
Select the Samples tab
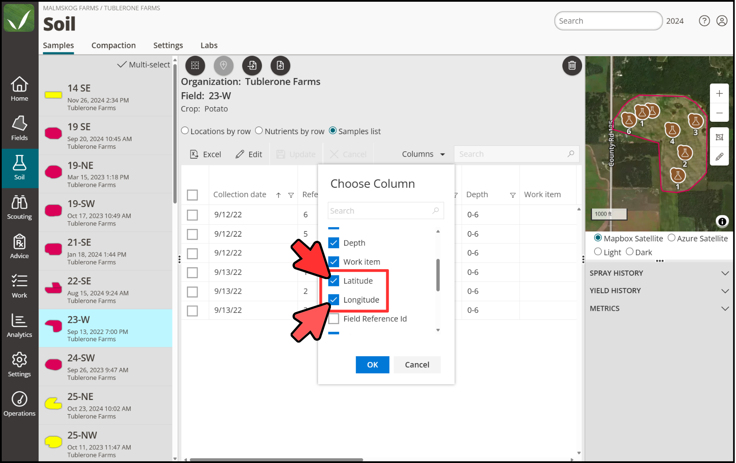58,45
